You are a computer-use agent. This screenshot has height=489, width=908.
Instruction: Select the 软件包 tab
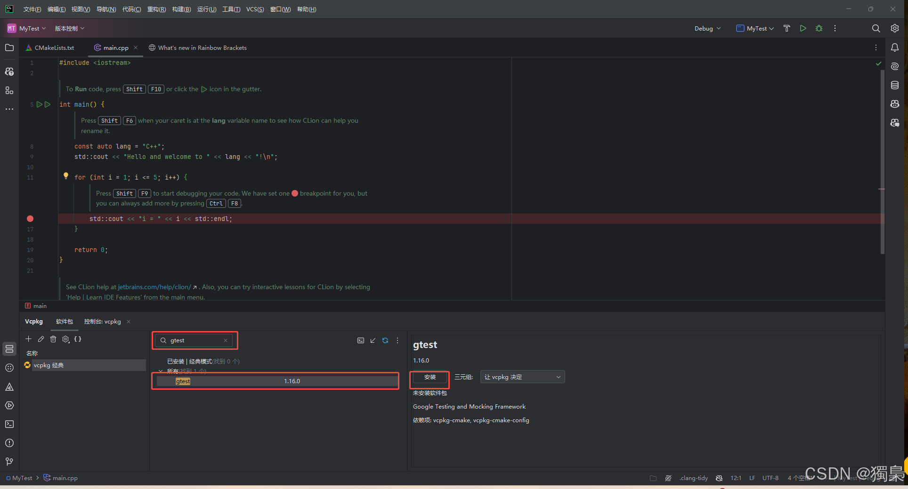click(65, 322)
